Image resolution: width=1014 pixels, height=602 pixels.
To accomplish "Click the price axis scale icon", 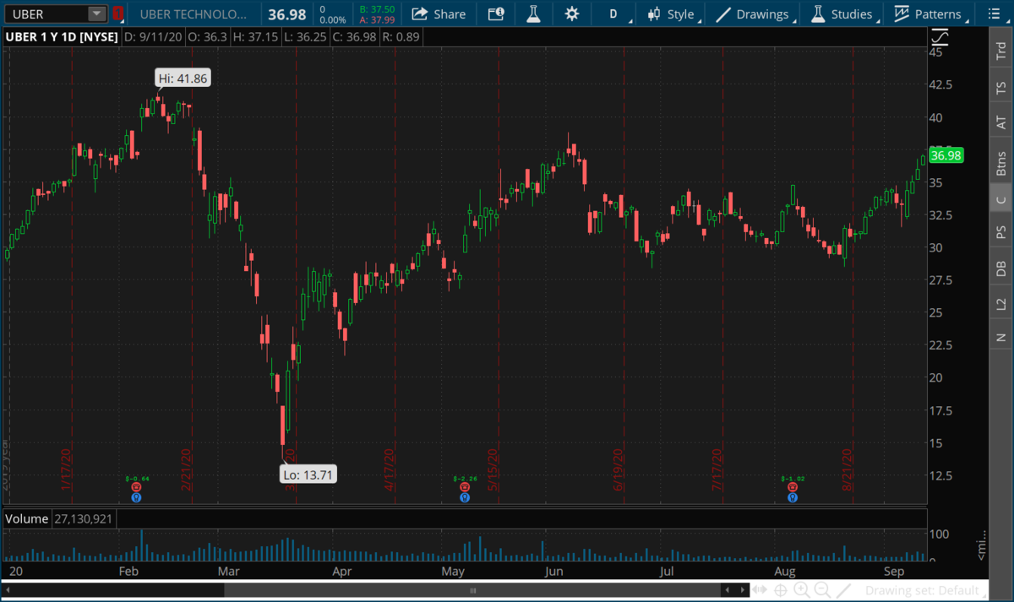I will click(x=940, y=37).
